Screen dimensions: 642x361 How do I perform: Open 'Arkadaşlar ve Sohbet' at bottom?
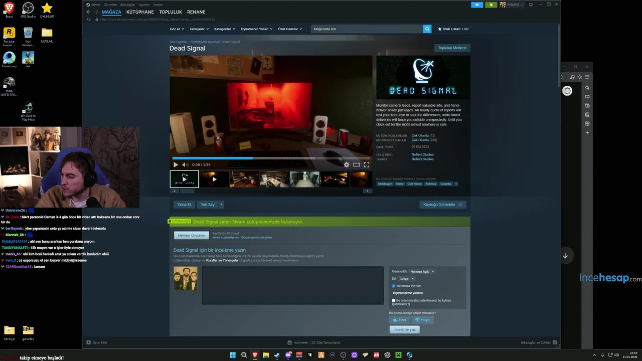[x=539, y=342]
